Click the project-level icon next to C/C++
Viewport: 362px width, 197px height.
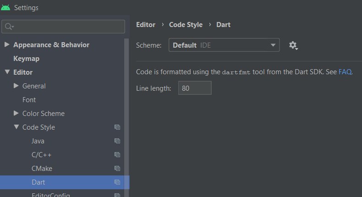[117, 155]
